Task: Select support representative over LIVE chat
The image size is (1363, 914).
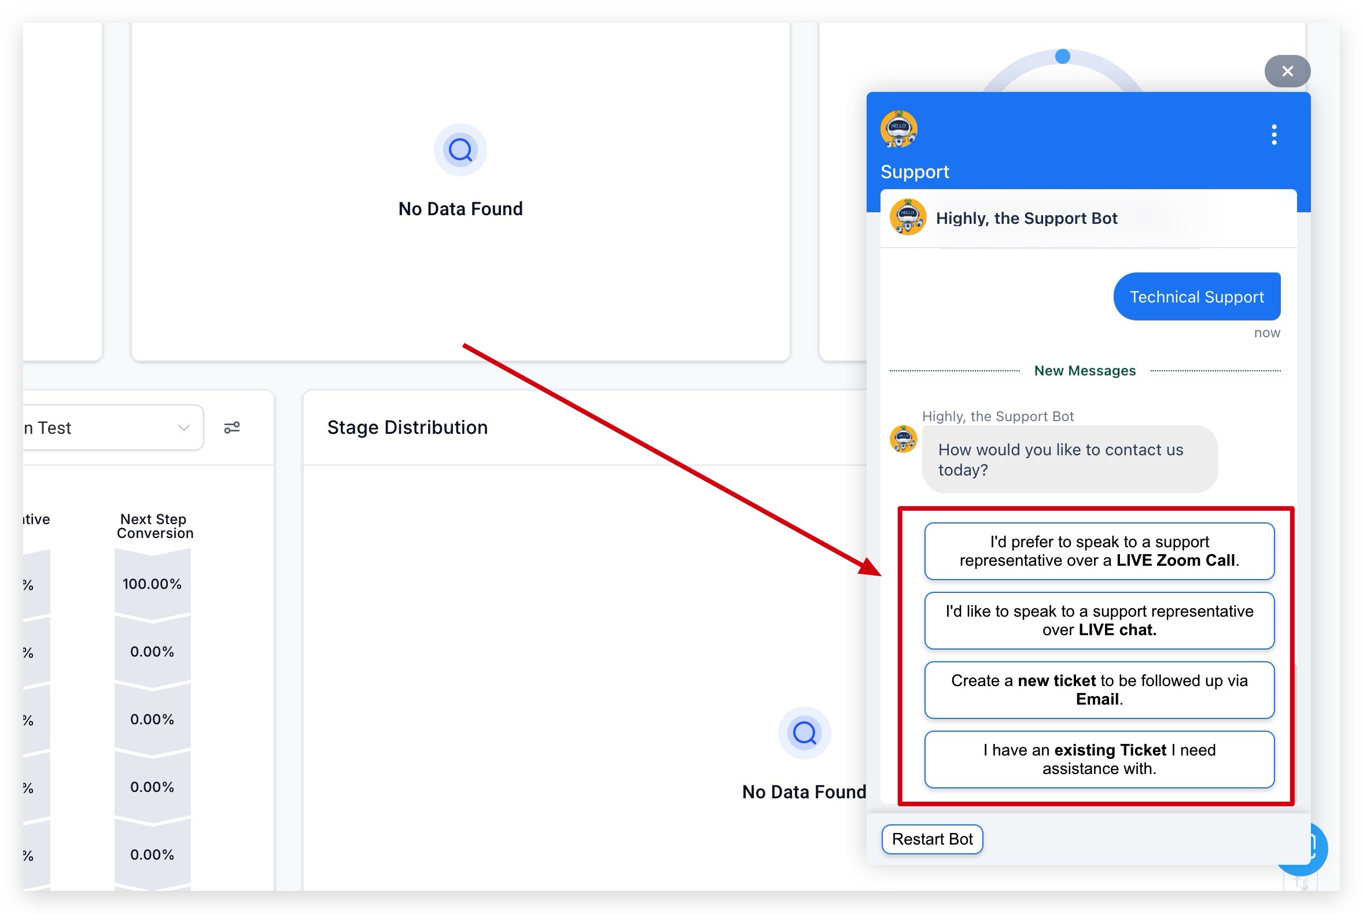Action: (1099, 620)
